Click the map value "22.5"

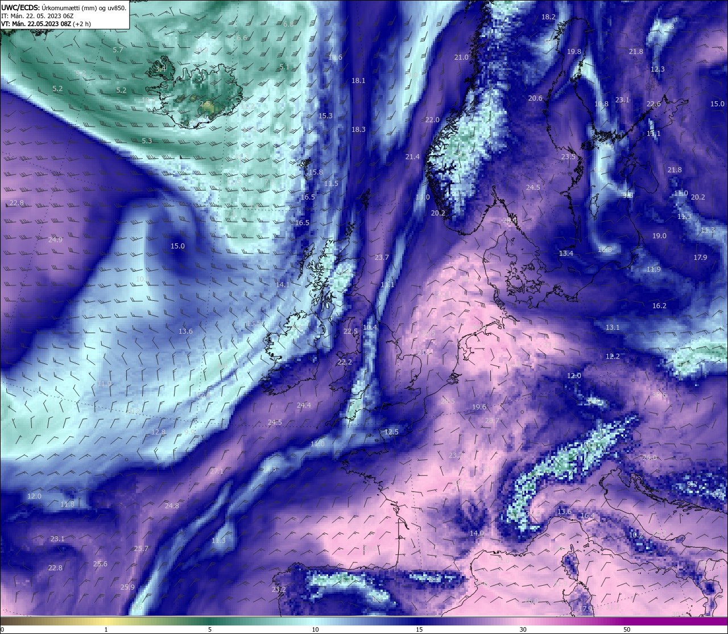click(350, 331)
